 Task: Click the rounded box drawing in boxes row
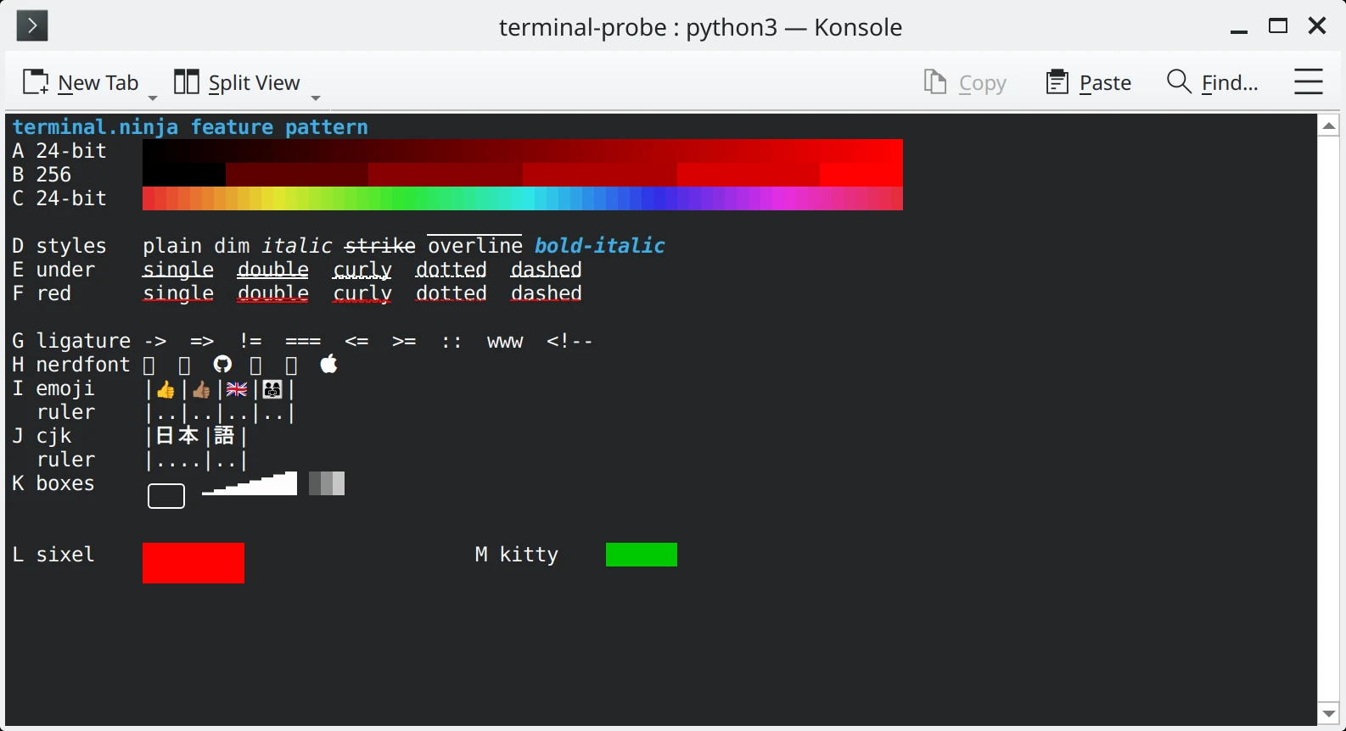tap(166, 496)
